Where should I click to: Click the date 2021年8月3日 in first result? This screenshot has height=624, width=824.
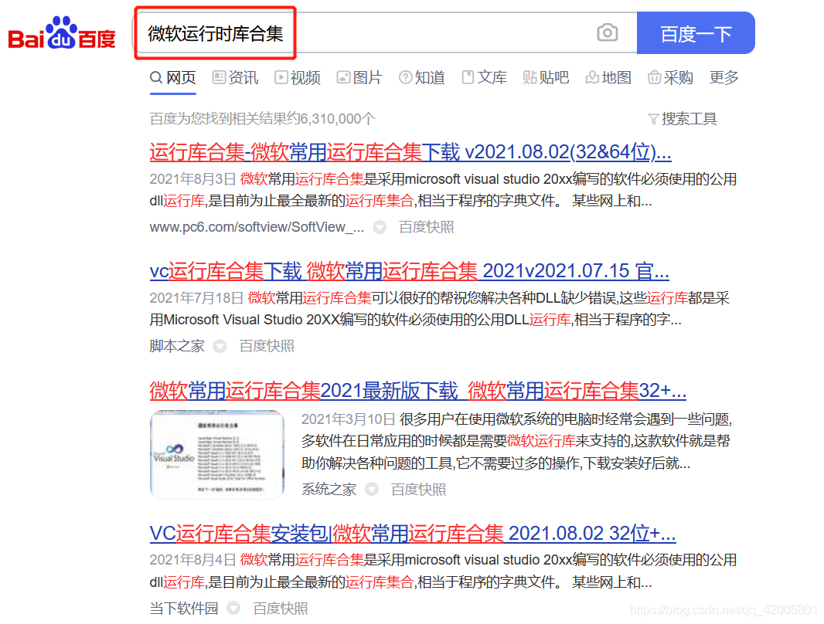pos(192,179)
